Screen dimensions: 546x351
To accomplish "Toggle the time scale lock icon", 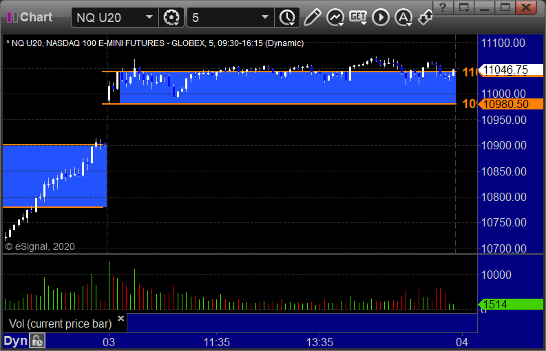I will click(x=37, y=341).
